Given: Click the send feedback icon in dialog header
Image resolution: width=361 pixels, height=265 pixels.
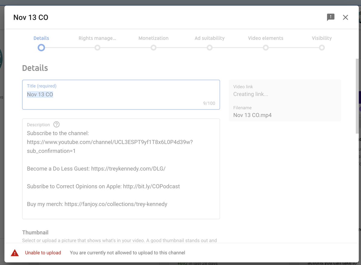Looking at the screenshot, I should (x=331, y=17).
